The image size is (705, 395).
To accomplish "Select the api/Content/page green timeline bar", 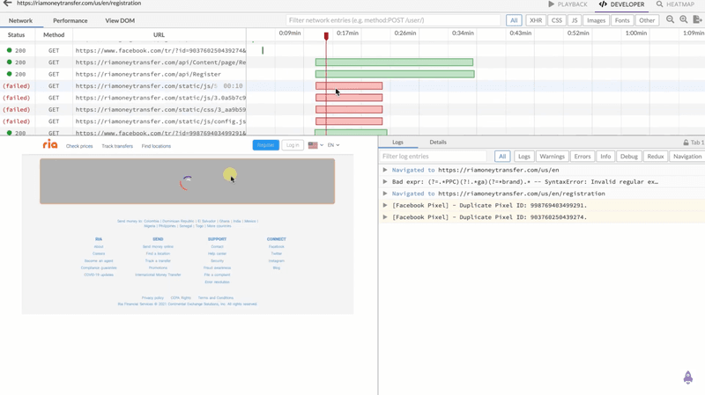I will click(394, 62).
